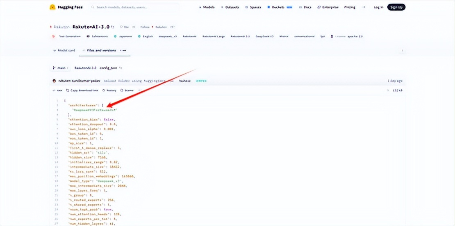
Task: Select the "architectures" key in line 2
Action: coord(84,106)
